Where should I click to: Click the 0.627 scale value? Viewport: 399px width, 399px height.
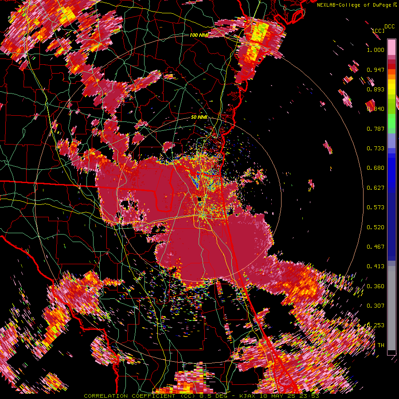[x=376, y=188]
